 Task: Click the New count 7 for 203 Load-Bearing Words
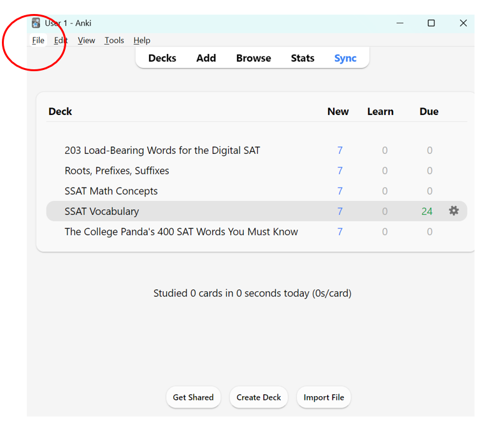click(340, 150)
